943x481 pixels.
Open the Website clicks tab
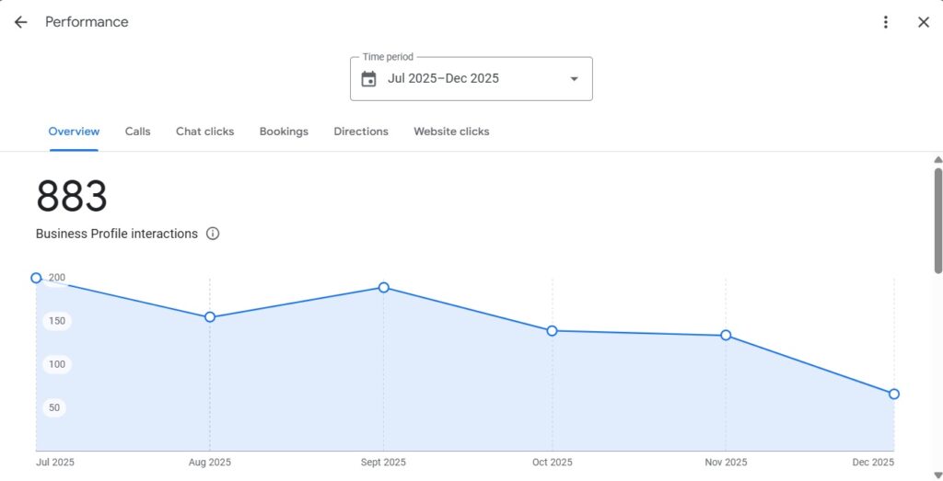451,132
